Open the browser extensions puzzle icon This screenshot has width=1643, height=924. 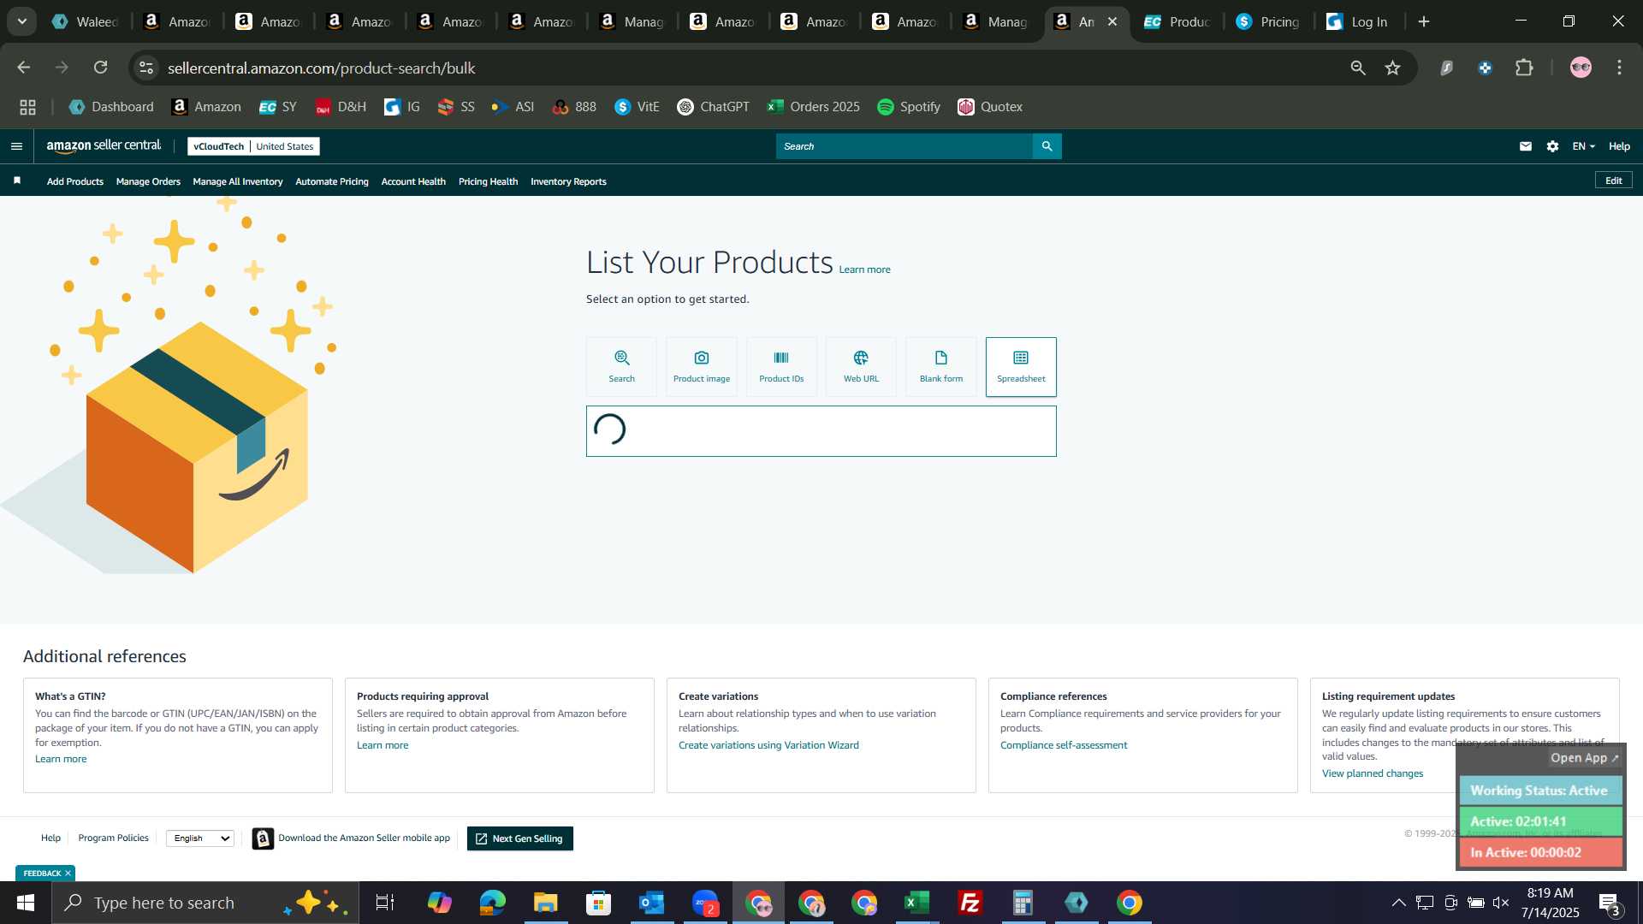tap(1524, 68)
